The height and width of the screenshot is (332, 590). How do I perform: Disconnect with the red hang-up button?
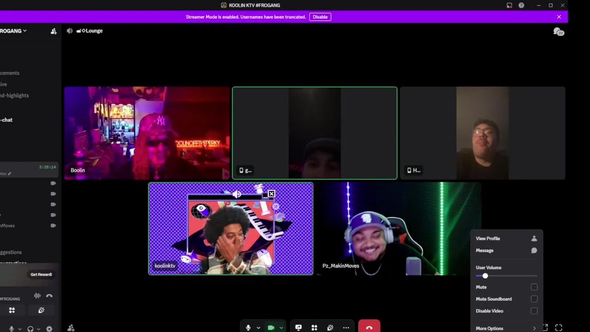pos(369,326)
